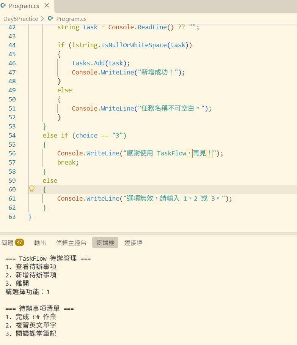Click line number 54 in the gutter
Viewport: 297px width, 345px height.
pyautogui.click(x=12, y=136)
